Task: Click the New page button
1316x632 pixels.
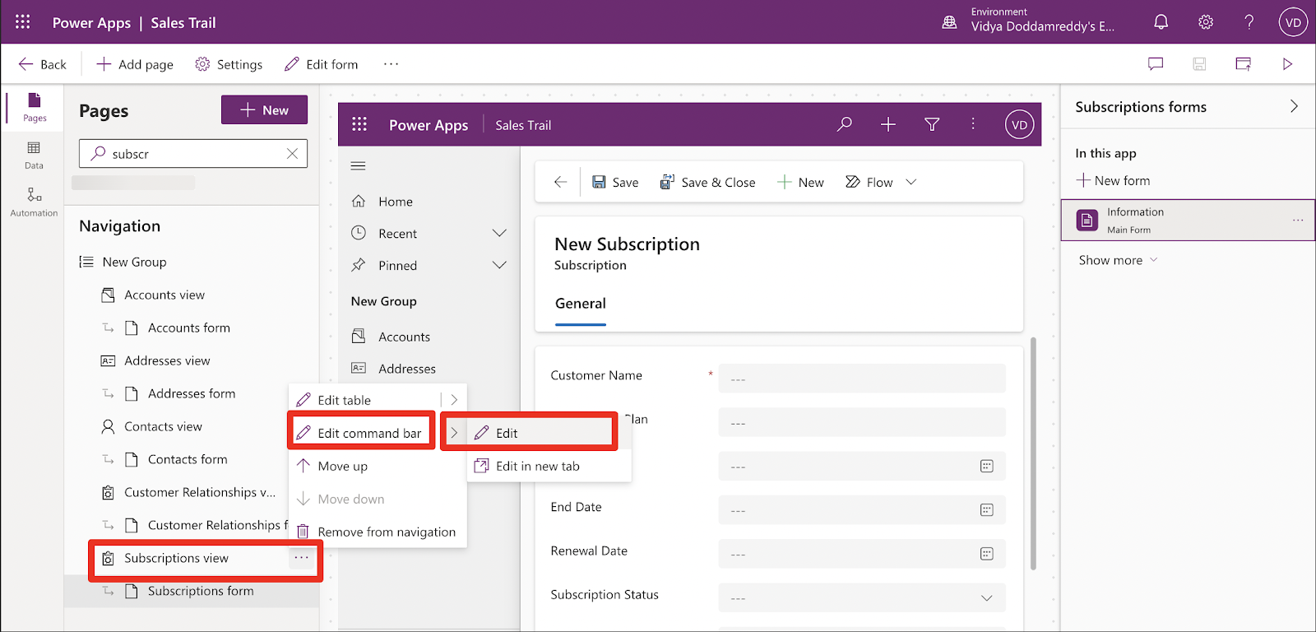Action: coord(264,110)
